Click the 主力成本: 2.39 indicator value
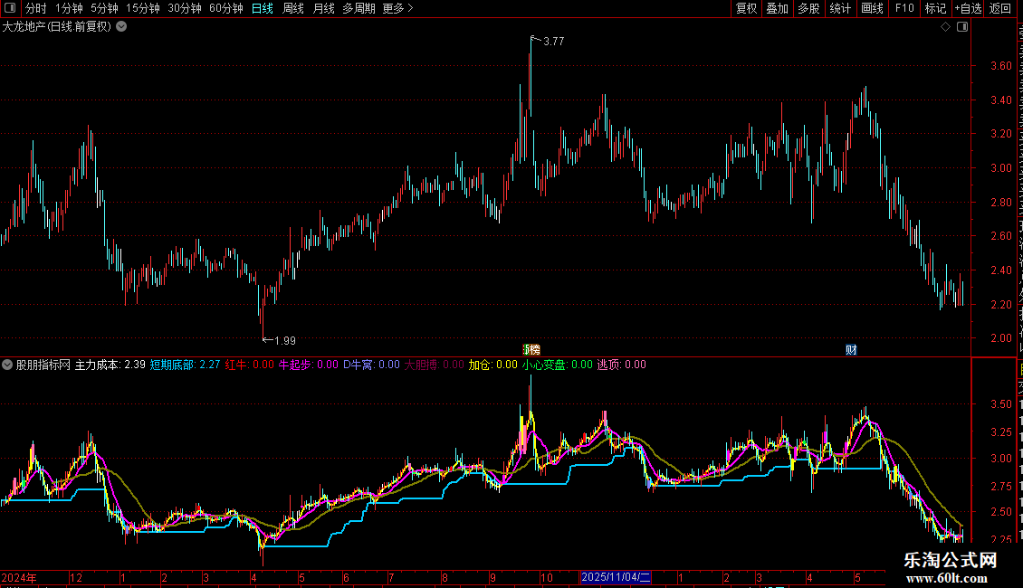 coord(110,365)
